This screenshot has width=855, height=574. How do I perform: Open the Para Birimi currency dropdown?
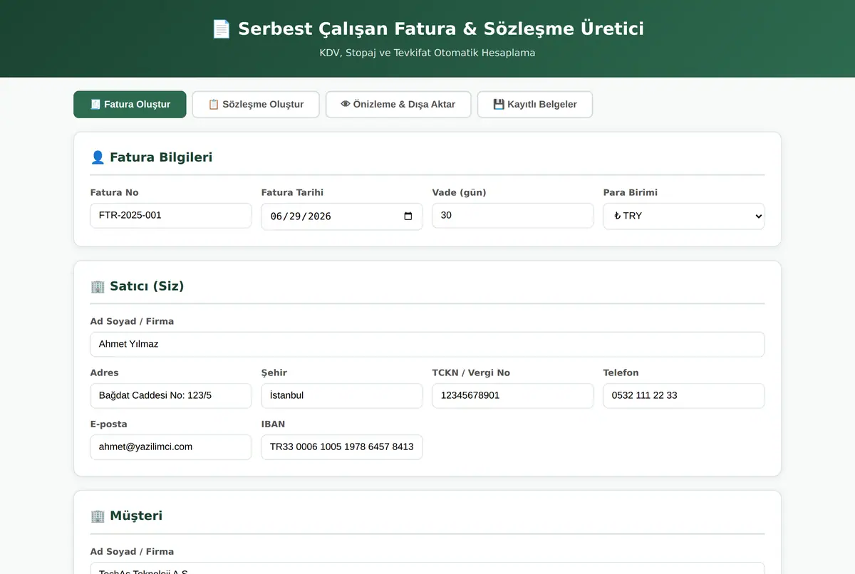tap(684, 216)
